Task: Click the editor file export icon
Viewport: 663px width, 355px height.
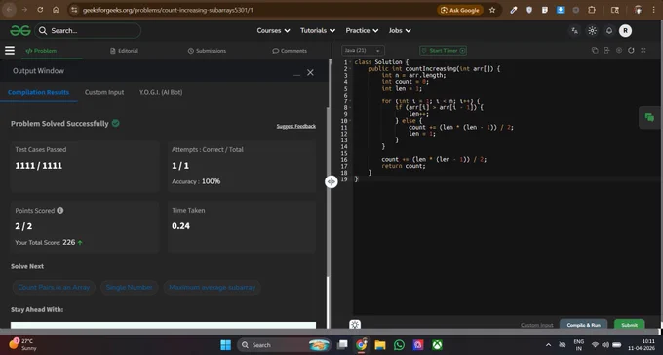Action: pos(606,51)
